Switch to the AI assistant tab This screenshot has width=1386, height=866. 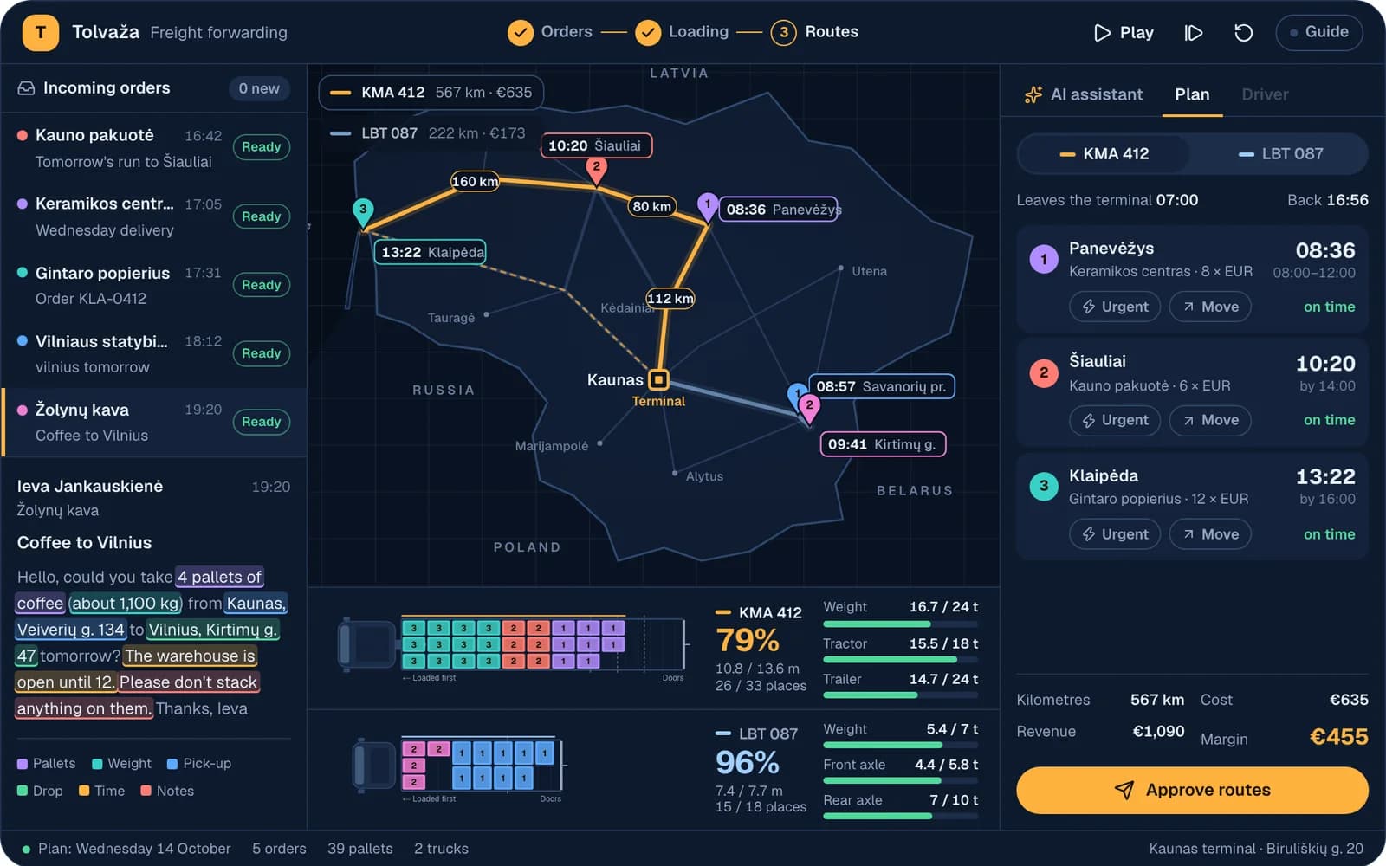point(1083,94)
